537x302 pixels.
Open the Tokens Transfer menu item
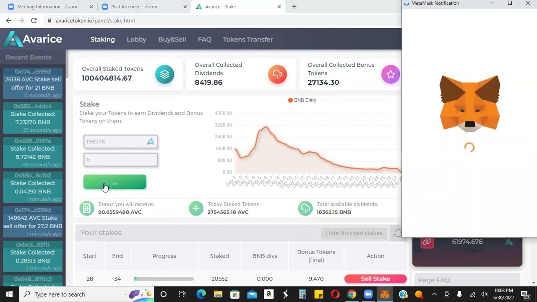(x=248, y=39)
